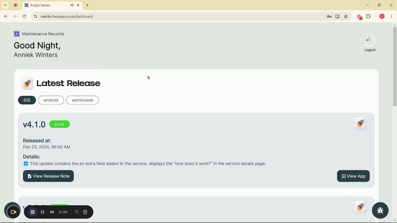
Task: Open the Chrome three-dot menu
Action: (391, 16)
